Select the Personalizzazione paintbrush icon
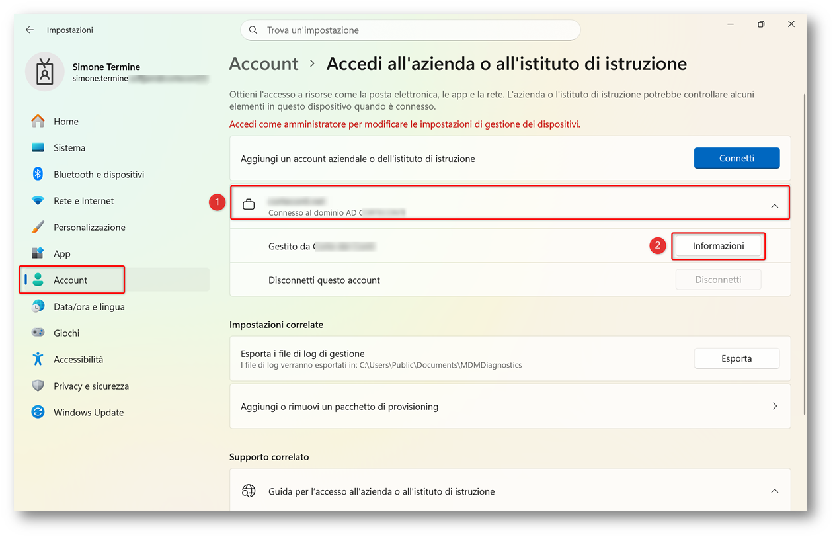Screen dimensions: 835x539 point(38,227)
